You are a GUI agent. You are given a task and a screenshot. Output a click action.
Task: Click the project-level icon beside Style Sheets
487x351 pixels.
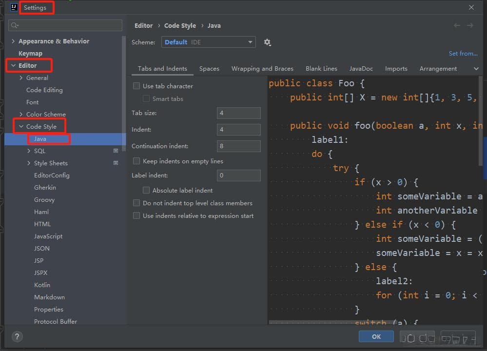click(116, 163)
